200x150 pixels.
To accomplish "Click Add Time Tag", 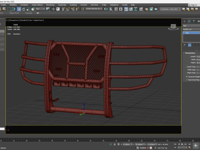I will pyautogui.click(x=162, y=148).
